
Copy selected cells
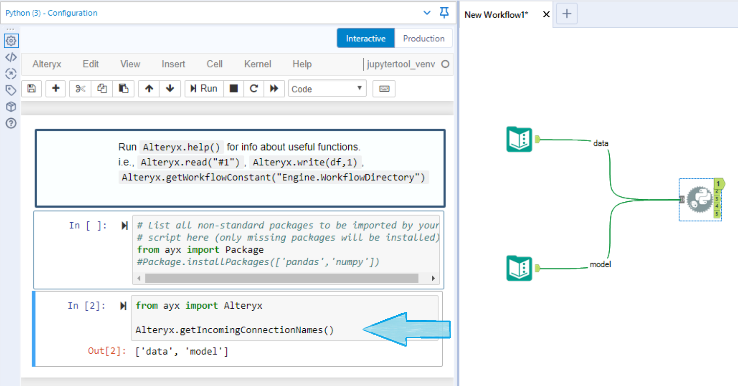coord(102,89)
